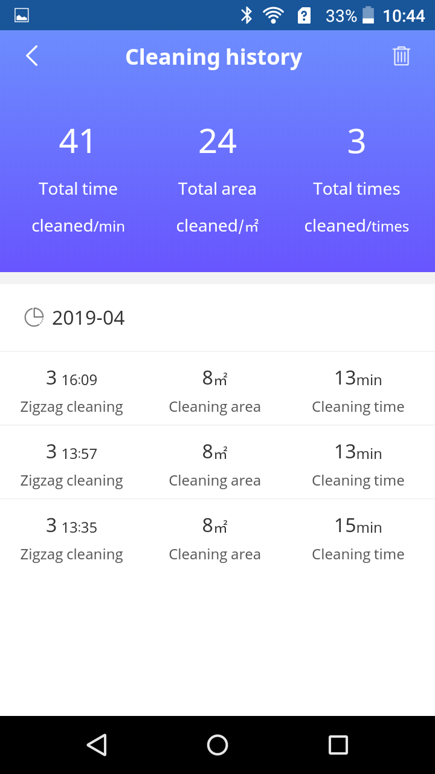The height and width of the screenshot is (774, 435).
Task: Tap the trash can delete icon
Action: (401, 56)
